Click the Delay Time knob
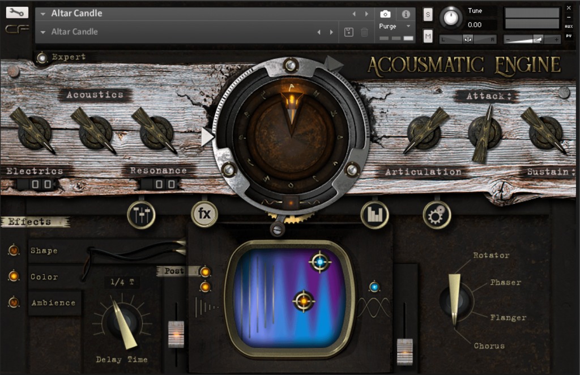The image size is (580, 375). coord(122,322)
